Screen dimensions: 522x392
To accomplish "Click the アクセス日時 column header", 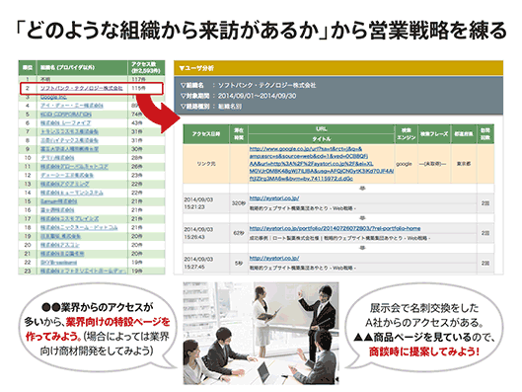I will [206, 134].
